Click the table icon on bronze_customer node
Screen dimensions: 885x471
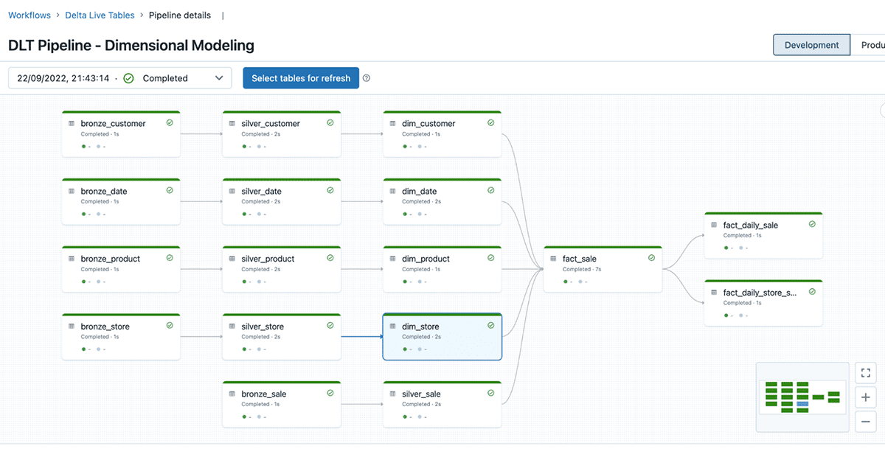[x=72, y=123]
